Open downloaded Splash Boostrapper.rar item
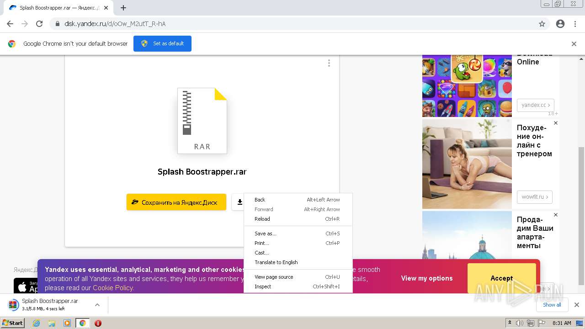 49,304
